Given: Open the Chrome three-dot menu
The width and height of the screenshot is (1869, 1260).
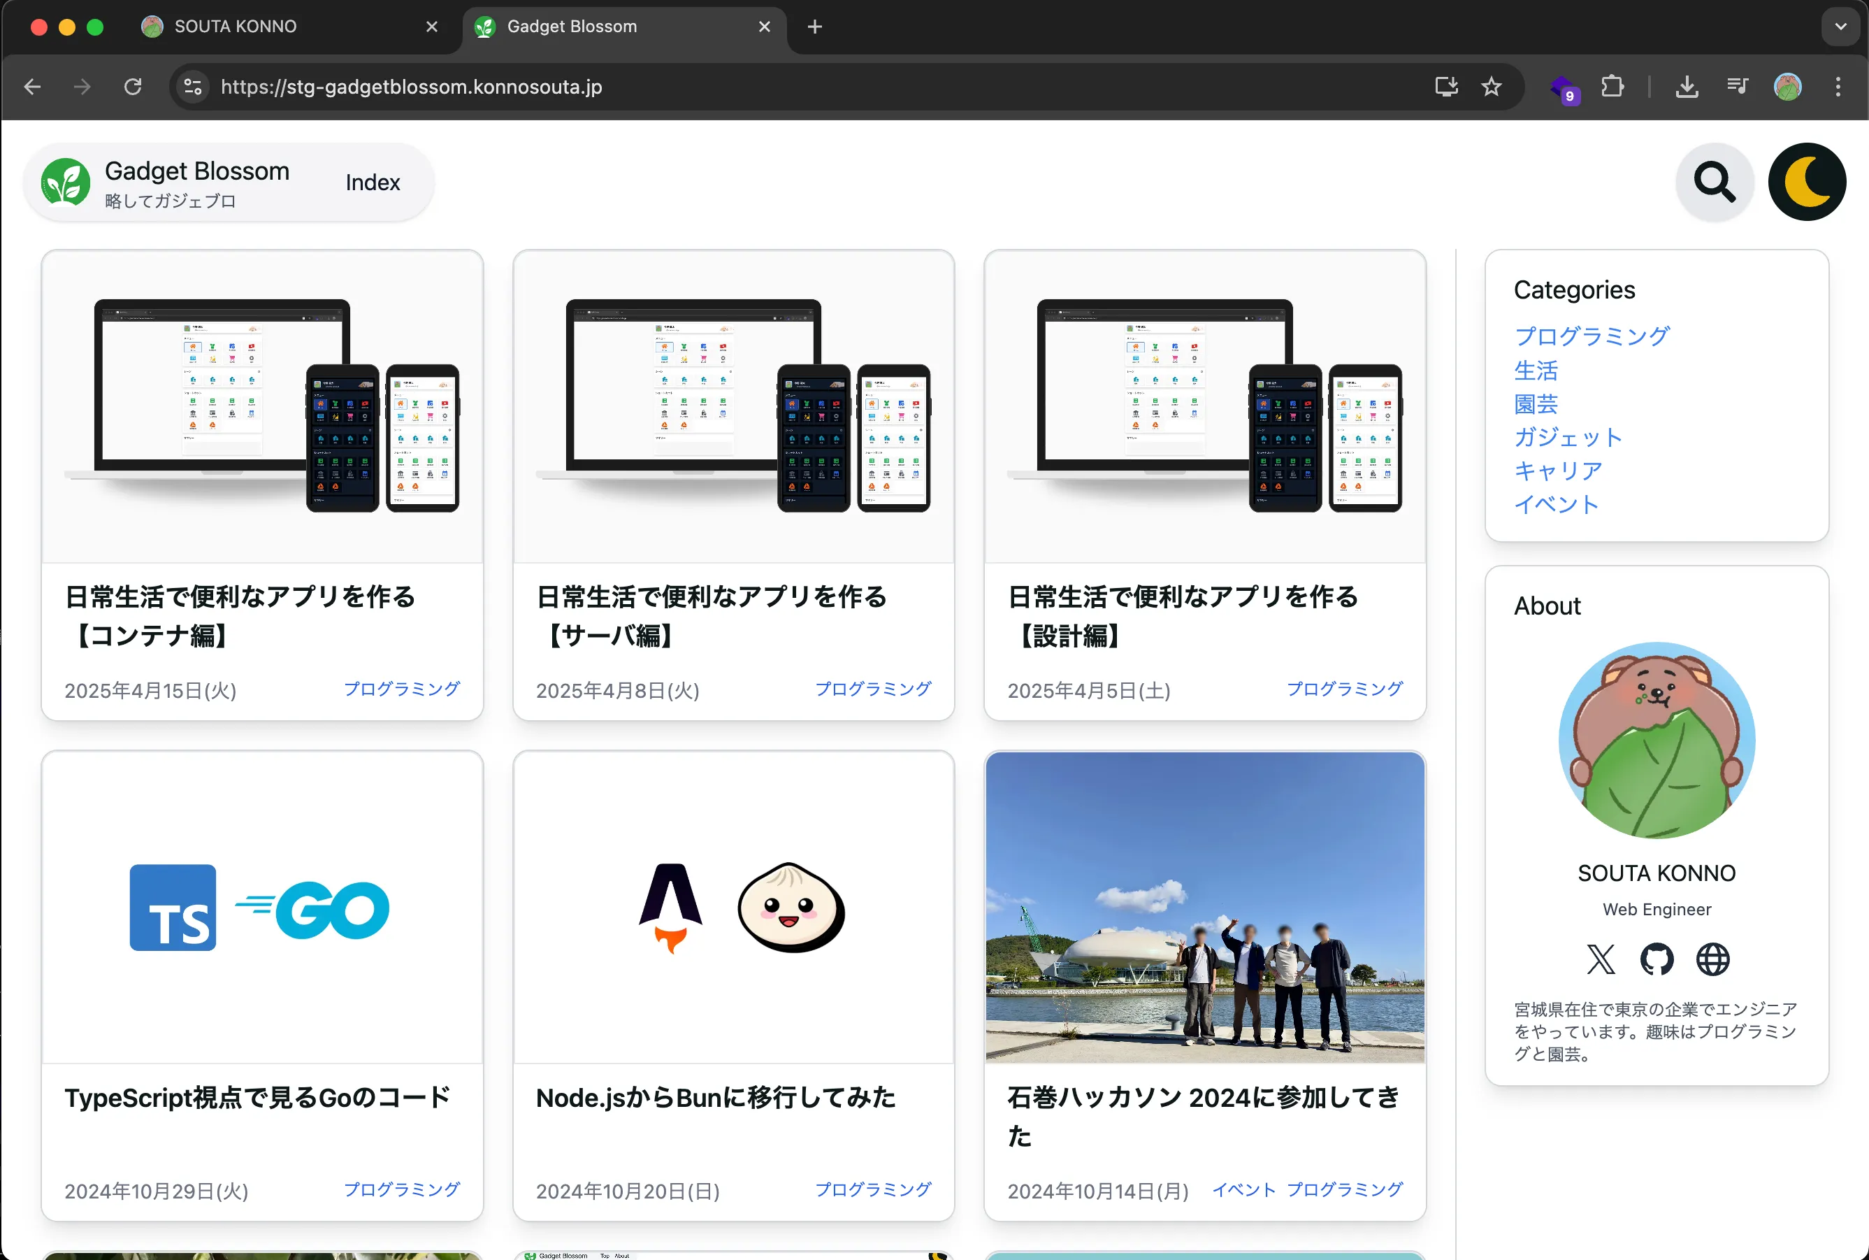Looking at the screenshot, I should [1837, 87].
